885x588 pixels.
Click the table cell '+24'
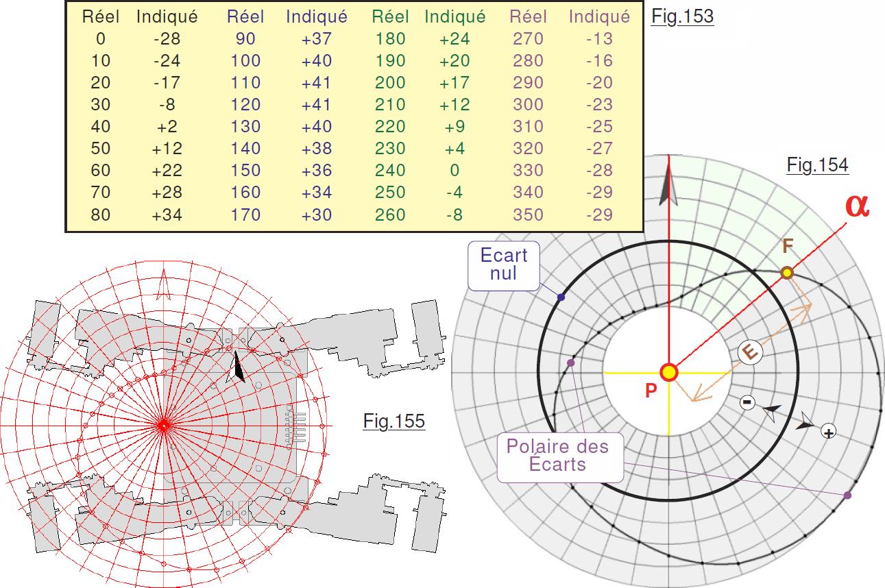454,39
